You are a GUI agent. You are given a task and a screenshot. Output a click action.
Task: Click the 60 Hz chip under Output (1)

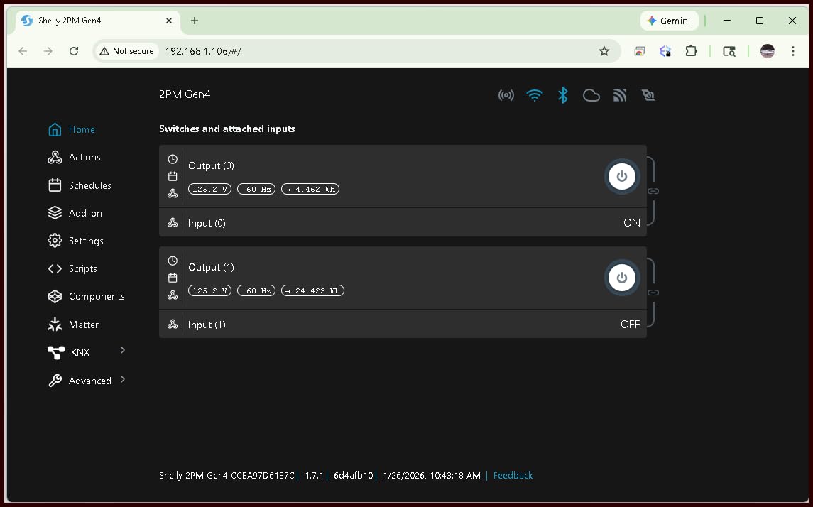click(256, 291)
